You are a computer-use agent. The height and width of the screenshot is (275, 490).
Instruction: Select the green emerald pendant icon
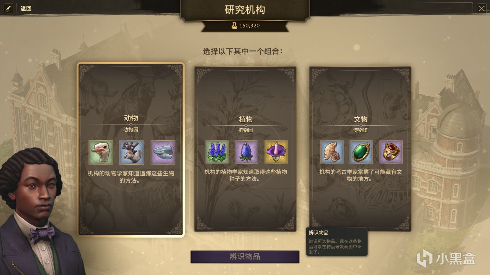click(x=361, y=152)
